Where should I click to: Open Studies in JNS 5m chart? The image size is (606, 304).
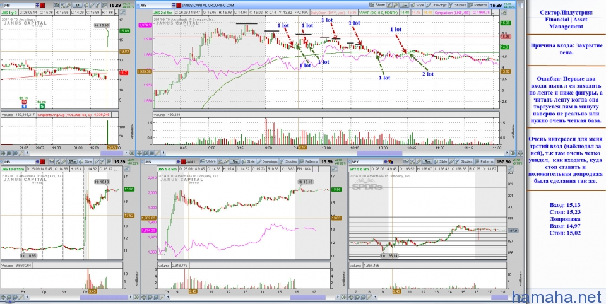pyautogui.click(x=288, y=161)
